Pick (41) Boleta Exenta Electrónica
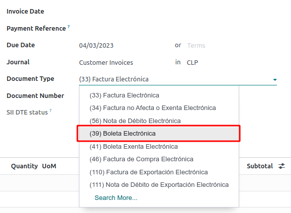The height and width of the screenshot is (213, 291). coord(159,146)
